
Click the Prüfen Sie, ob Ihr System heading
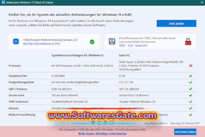(x=70, y=15)
